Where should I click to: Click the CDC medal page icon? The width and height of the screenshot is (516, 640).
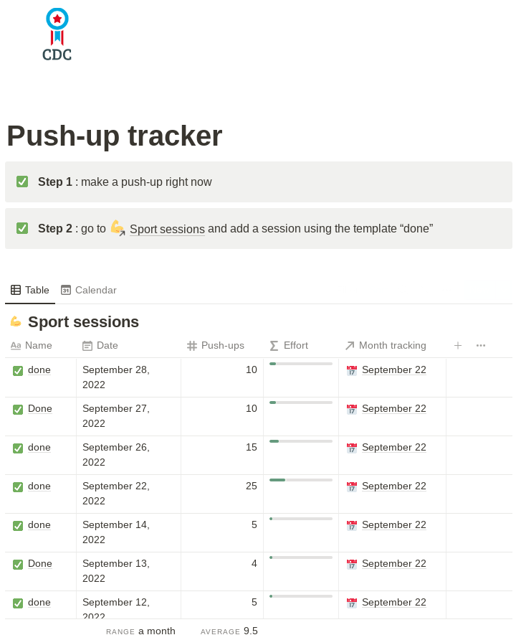click(x=57, y=34)
